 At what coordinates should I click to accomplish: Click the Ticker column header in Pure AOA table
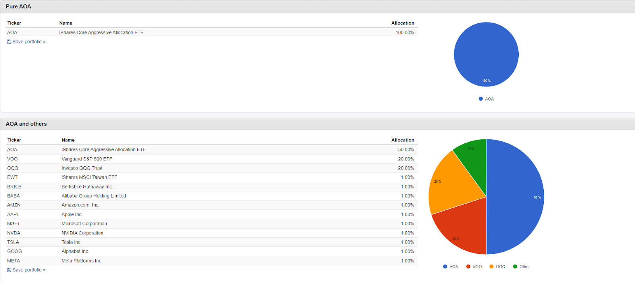pos(14,23)
